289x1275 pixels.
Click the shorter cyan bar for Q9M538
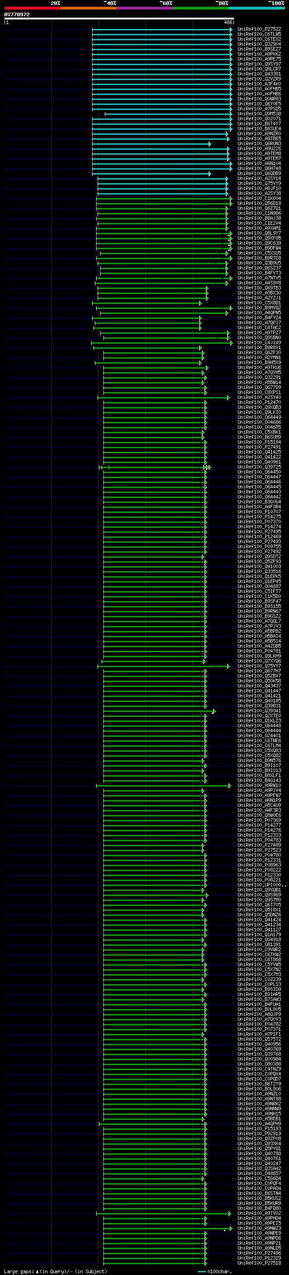[x=168, y=114]
